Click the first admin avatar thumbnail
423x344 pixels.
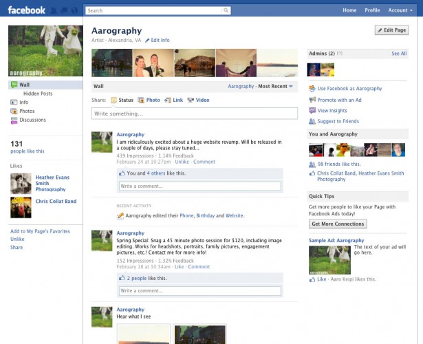tap(314, 69)
